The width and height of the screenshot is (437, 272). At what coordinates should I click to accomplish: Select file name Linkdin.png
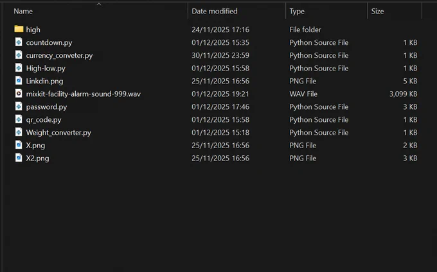click(44, 81)
